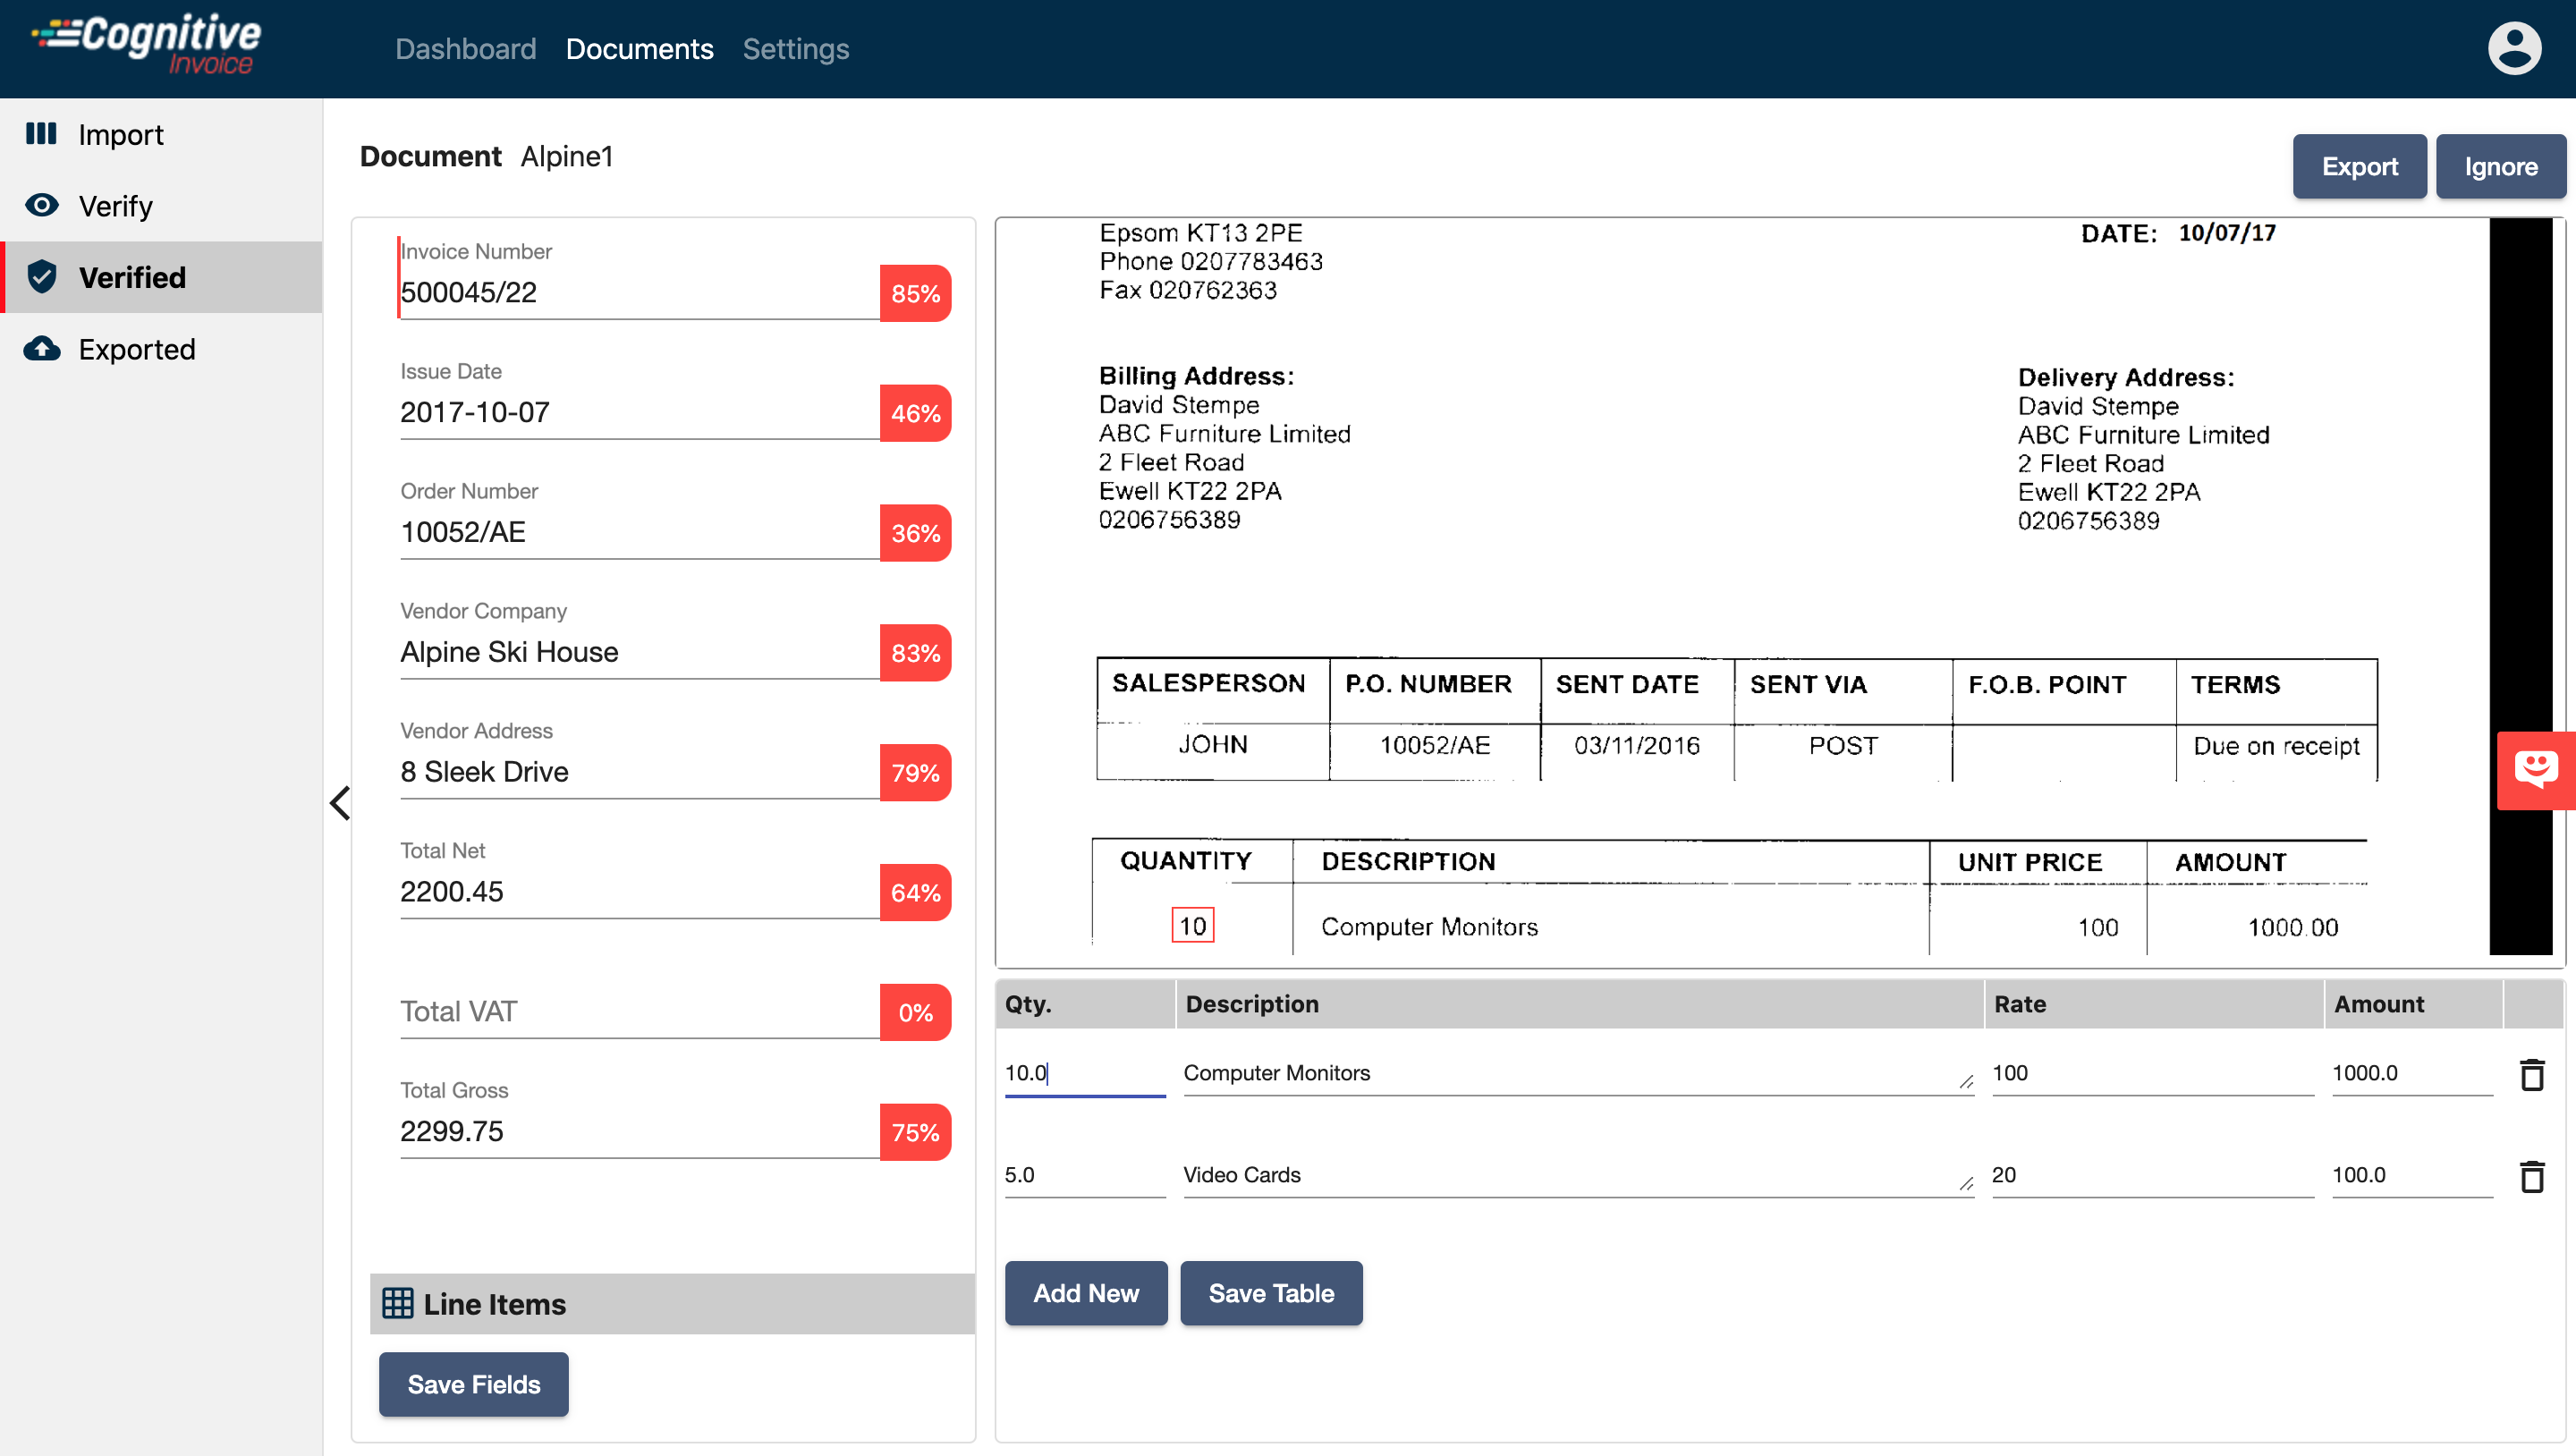This screenshot has width=2576, height=1456.
Task: Open the user account profile icon
Action: (x=2513, y=48)
